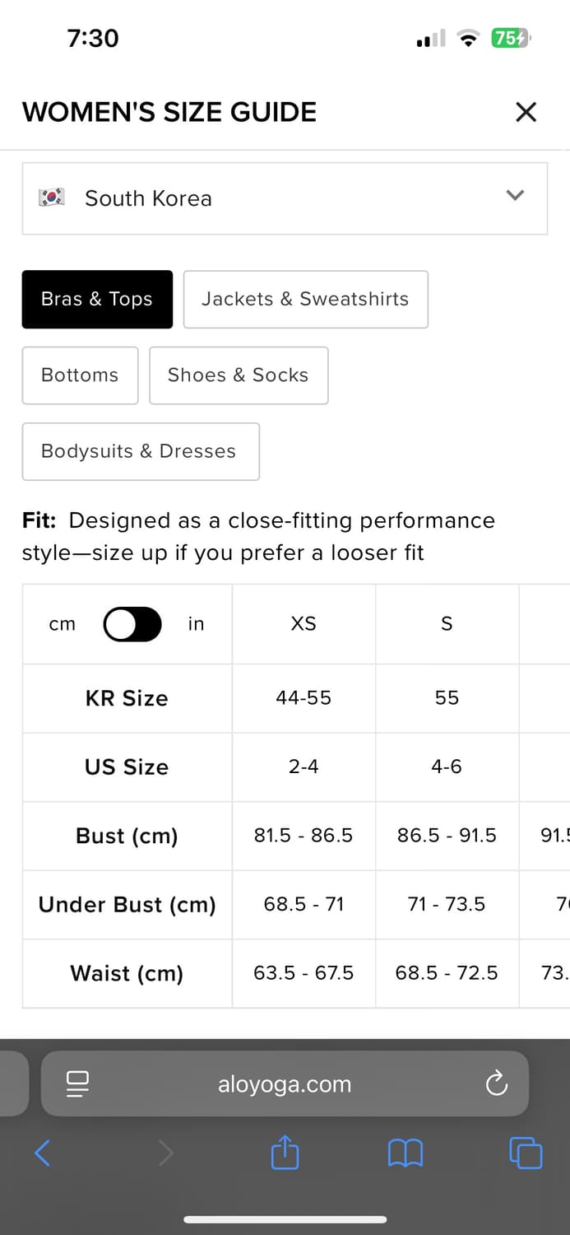Viewport: 570px width, 1235px height.
Task: Expand the South Korea country dropdown
Action: coord(285,198)
